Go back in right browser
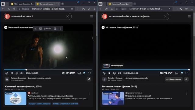The height and width of the screenshot is (110, 195). point(101,9)
